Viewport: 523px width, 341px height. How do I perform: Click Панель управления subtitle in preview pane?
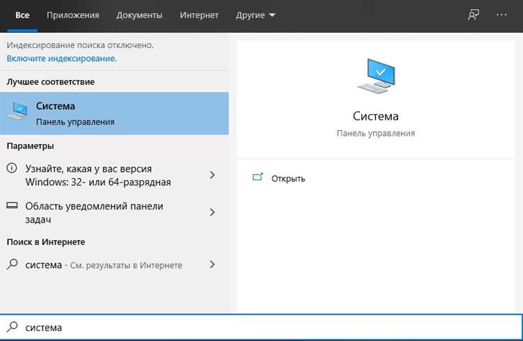[x=376, y=133]
